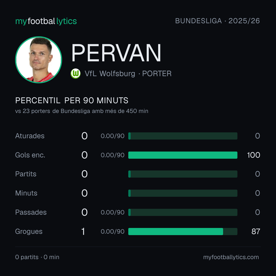Select the Partits stat label
The width and height of the screenshot is (276, 276).
(26, 174)
